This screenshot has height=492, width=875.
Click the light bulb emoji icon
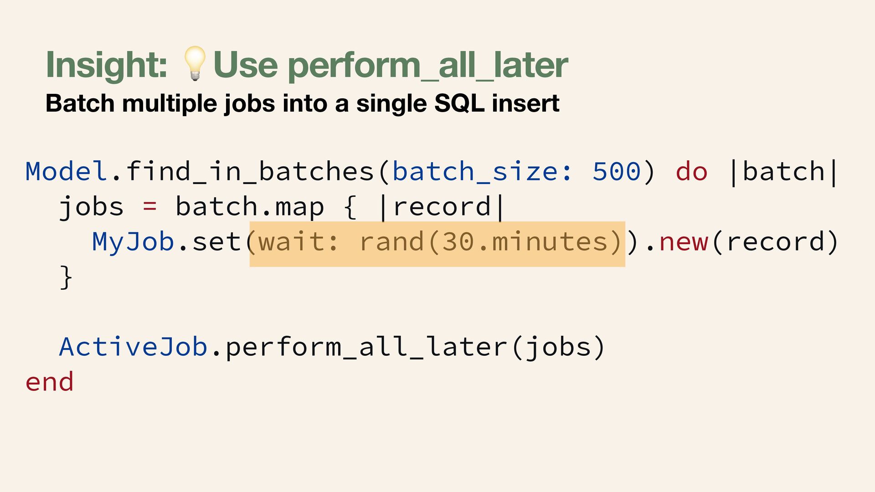195,64
